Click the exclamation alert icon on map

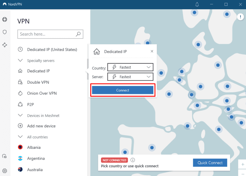coord(240,17)
